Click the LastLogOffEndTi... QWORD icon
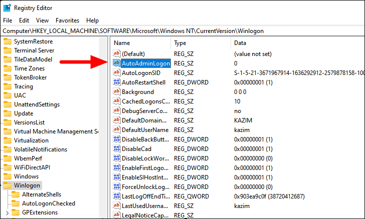The image size is (365, 219). [117, 196]
